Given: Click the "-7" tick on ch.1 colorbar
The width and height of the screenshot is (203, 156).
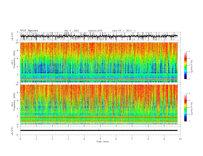Looking at the screenshot, I should click(x=189, y=79).
